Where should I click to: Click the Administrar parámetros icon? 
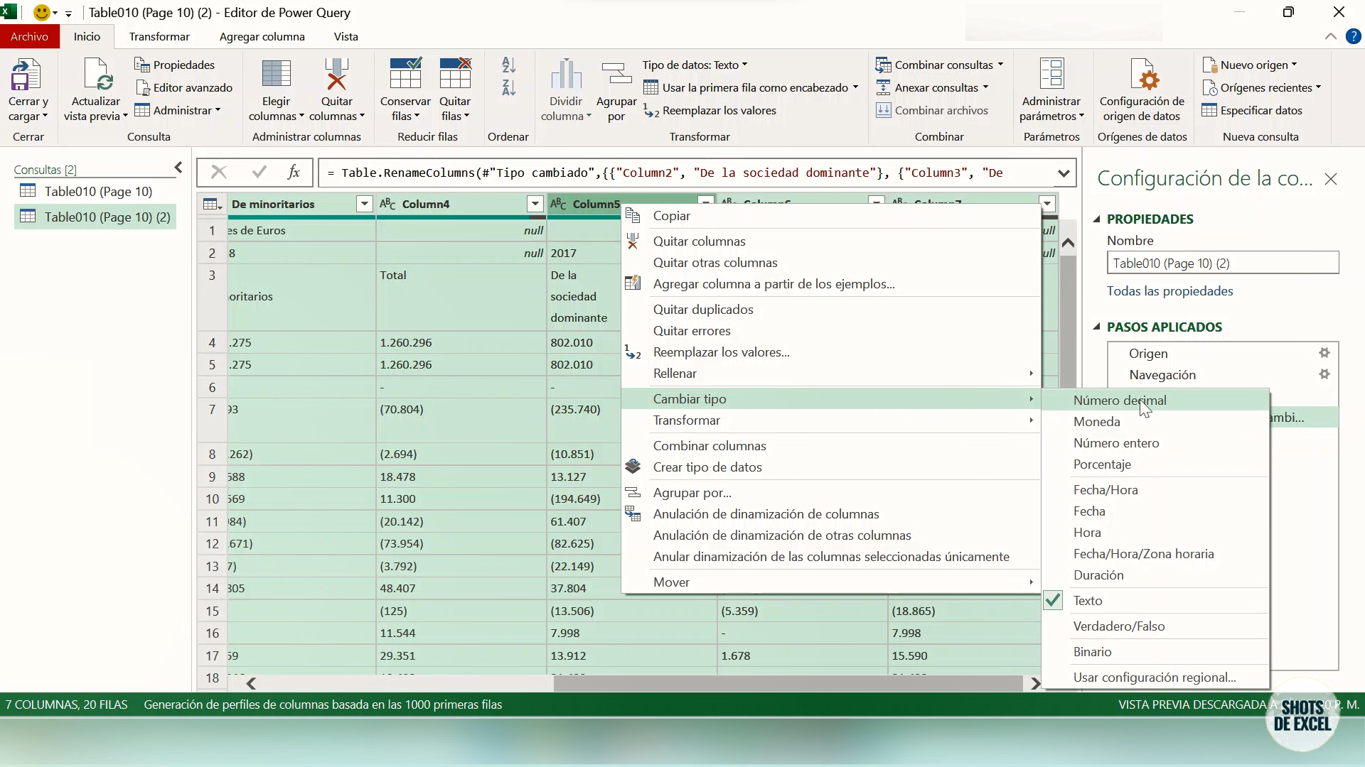click(1051, 75)
